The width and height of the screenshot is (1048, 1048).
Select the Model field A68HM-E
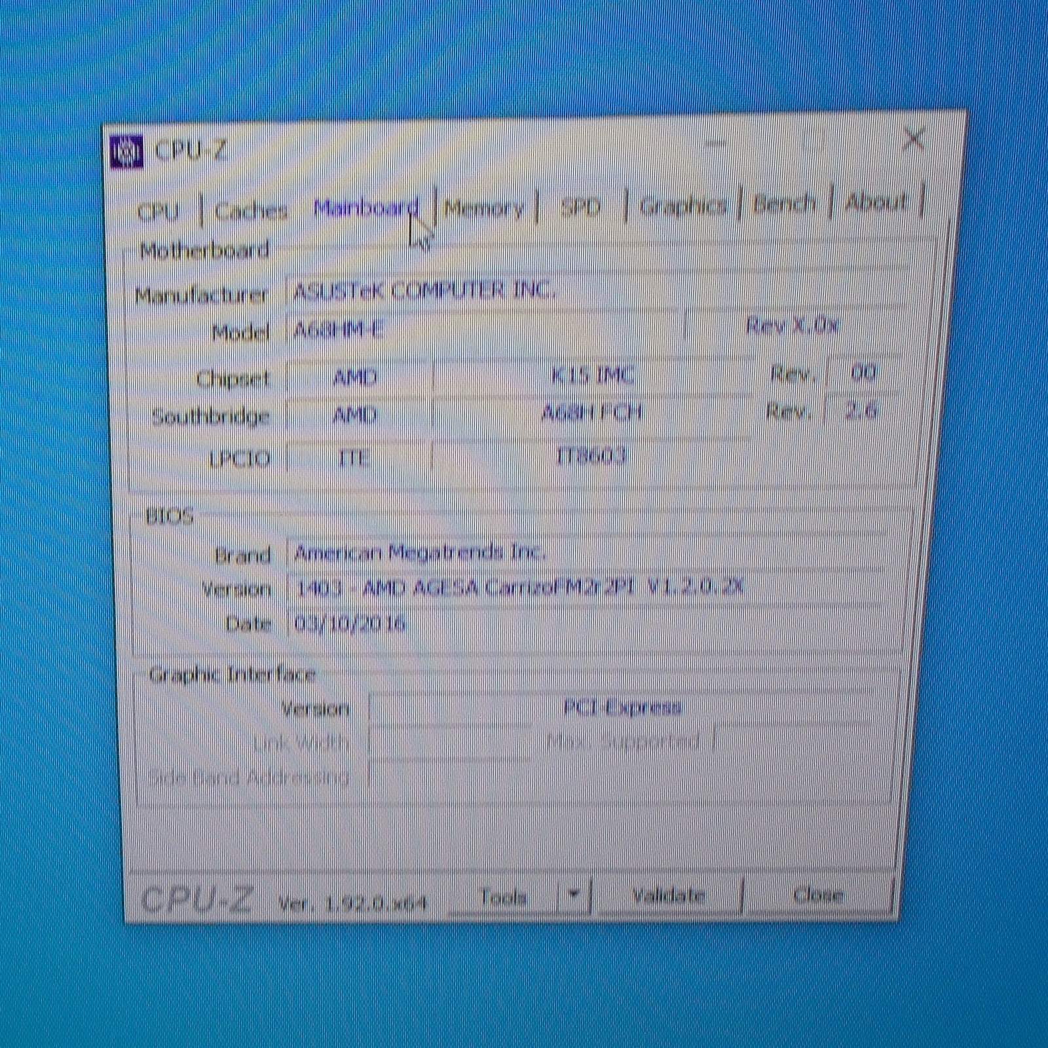pyautogui.click(x=485, y=329)
